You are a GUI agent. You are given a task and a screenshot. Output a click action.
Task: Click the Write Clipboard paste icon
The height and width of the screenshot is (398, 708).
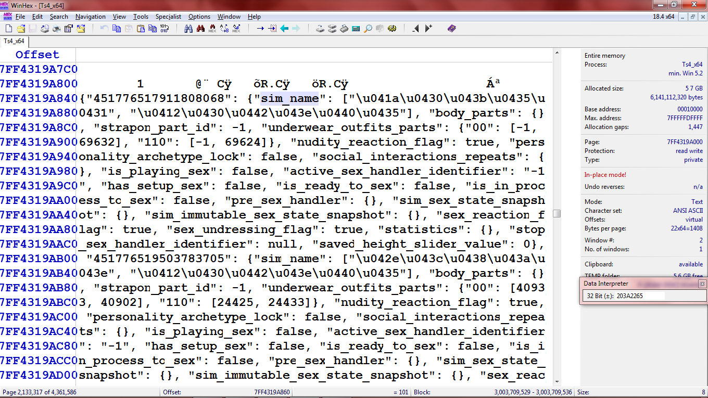pos(141,29)
